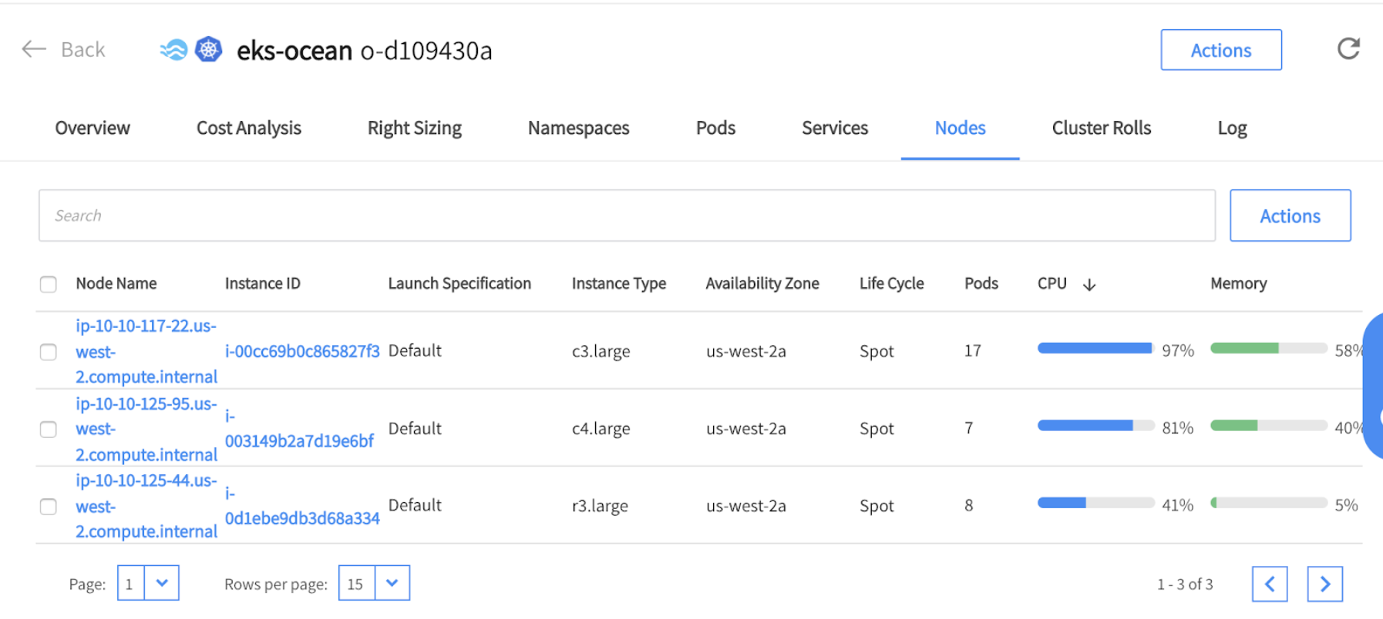Image resolution: width=1383 pixels, height=619 pixels.
Task: Click the 40% memory usage bar
Action: (x=1268, y=425)
